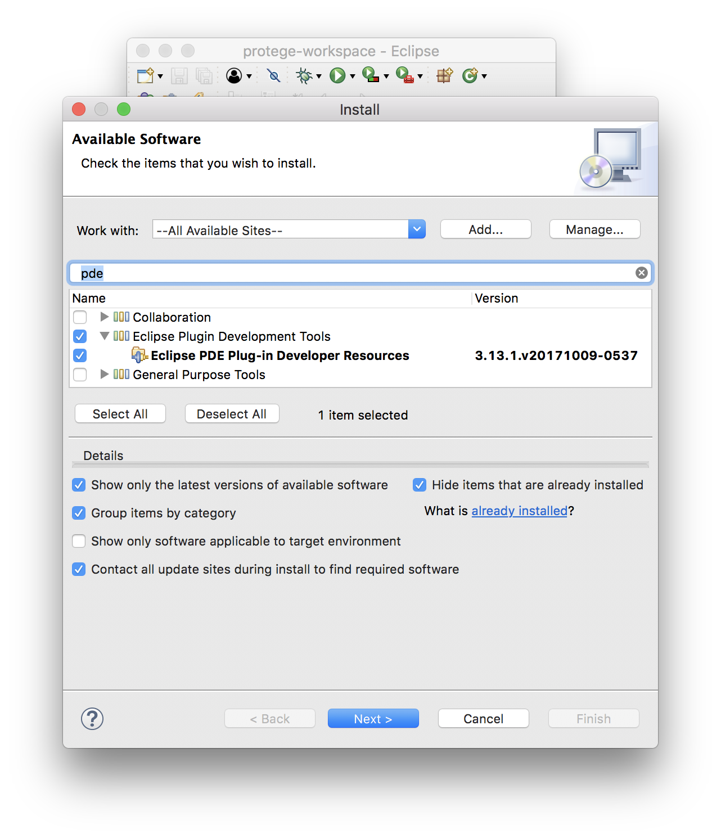This screenshot has height=838, width=721.
Task: Open the Work with sites dropdown
Action: pos(416,229)
